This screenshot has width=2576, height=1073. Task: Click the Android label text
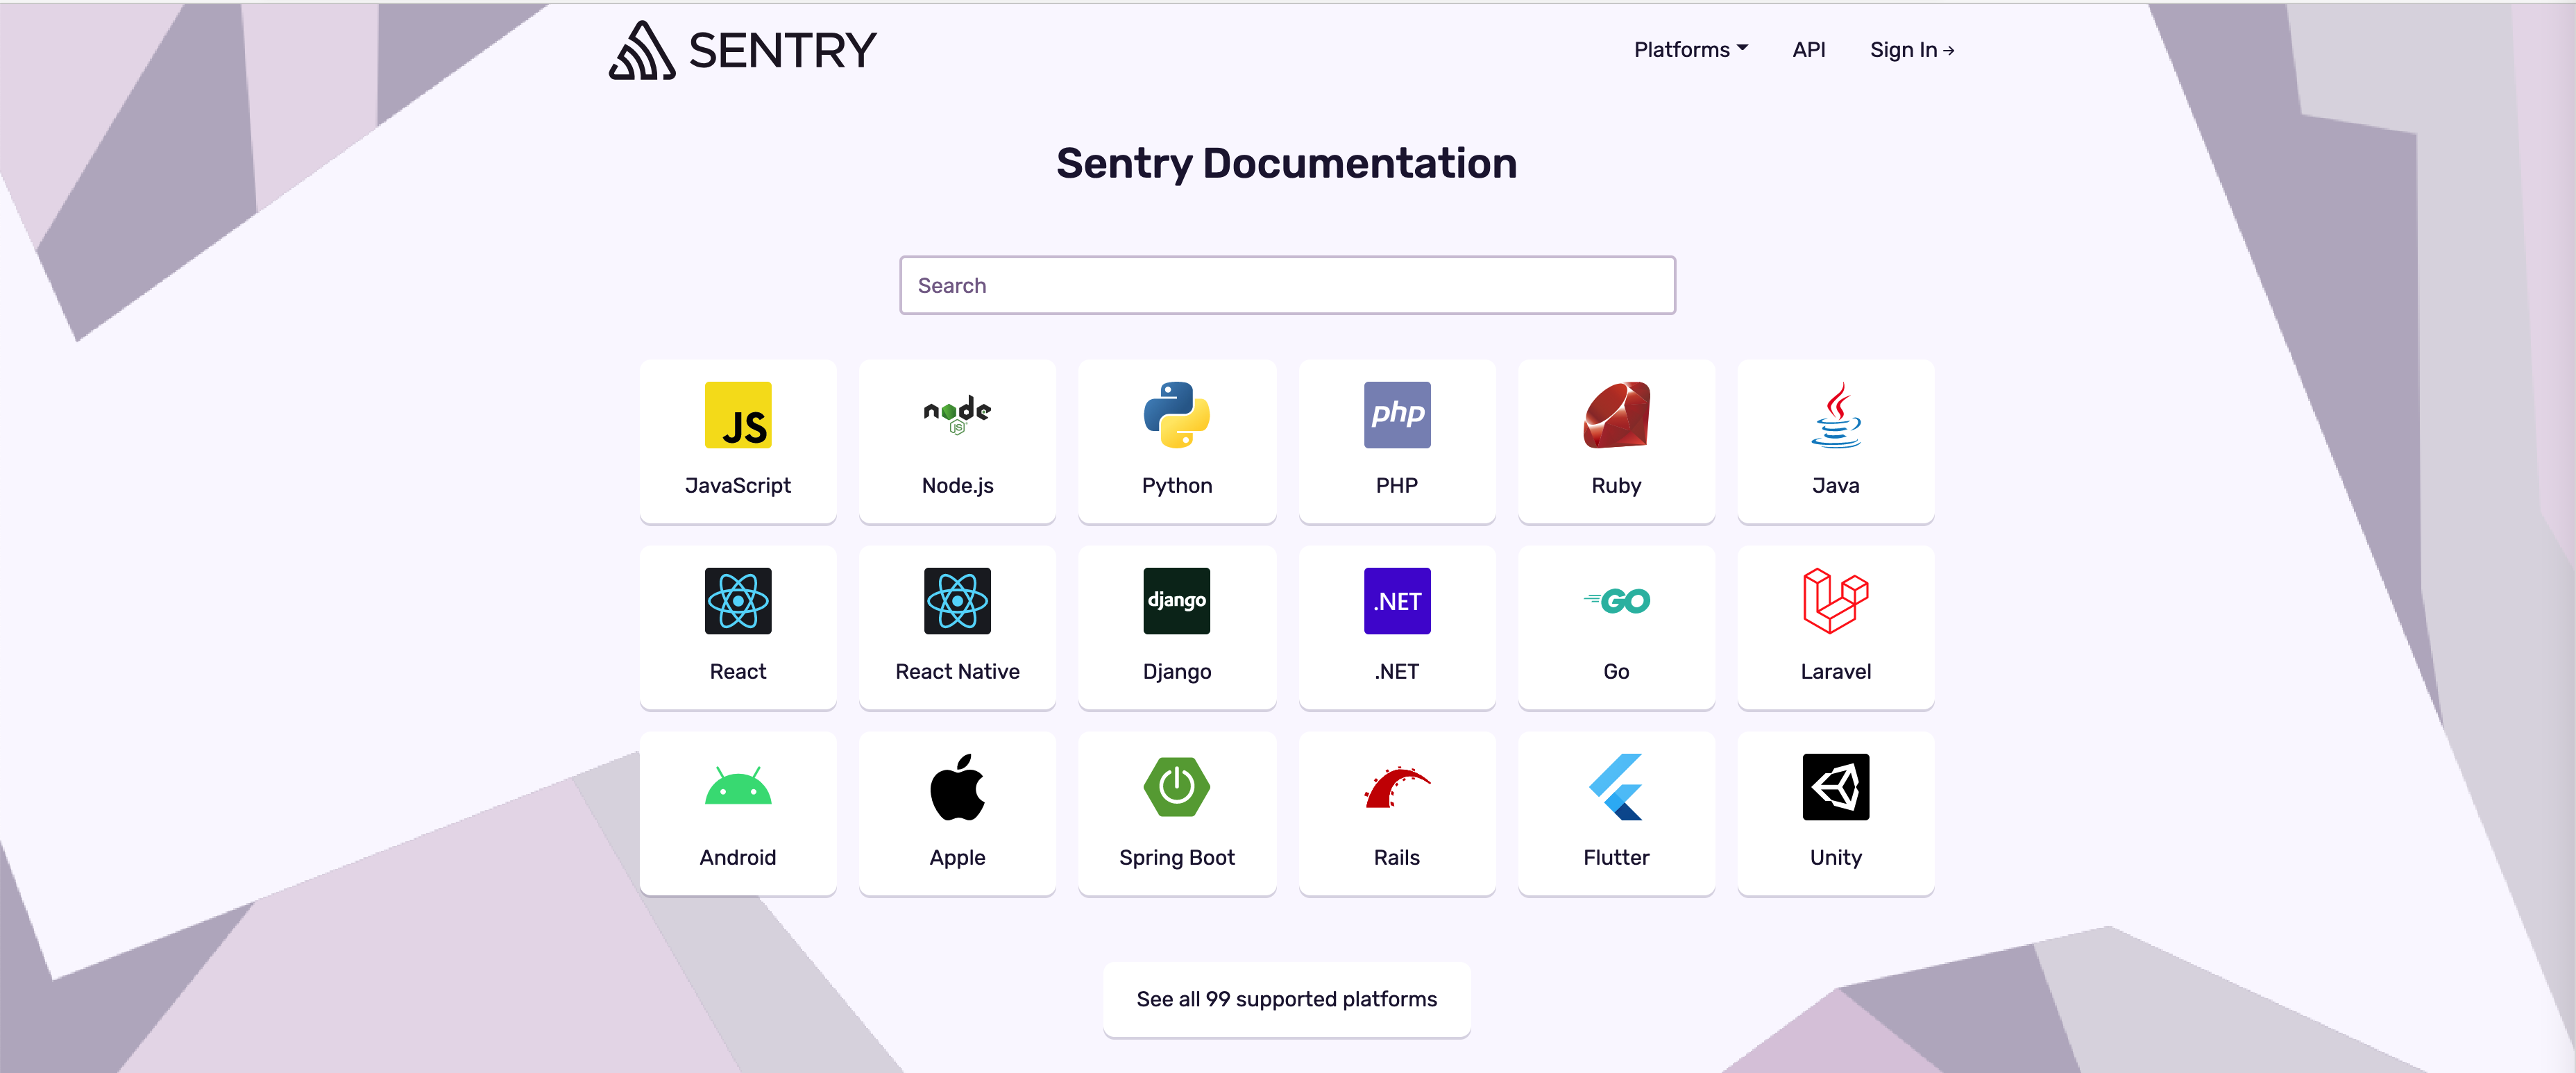[x=738, y=858]
